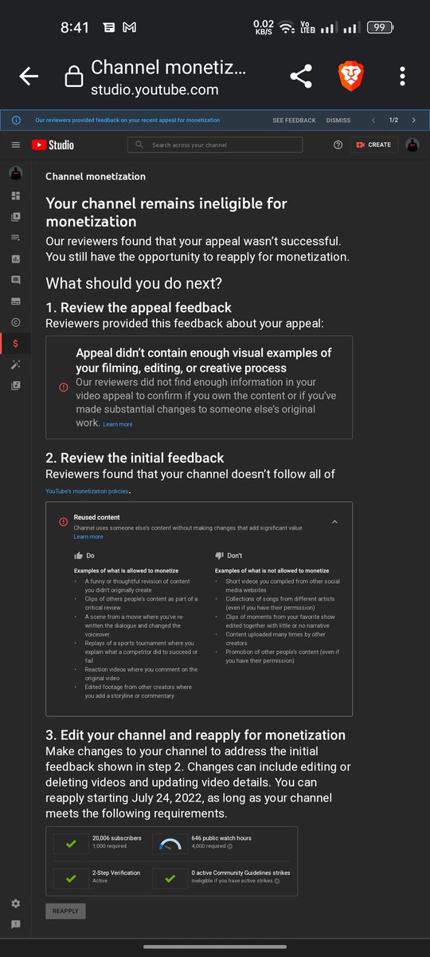Screen dimensions: 430x957
Task: Click the thumbs-down Don't icon
Action: point(220,555)
